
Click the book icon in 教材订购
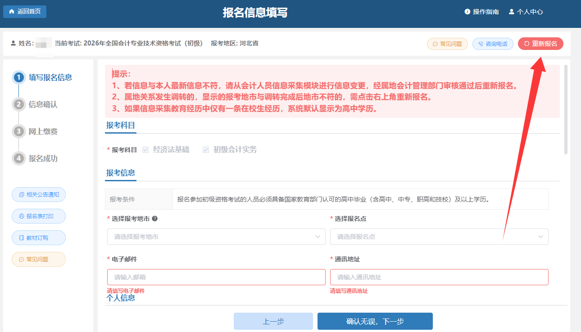[x=21, y=238]
